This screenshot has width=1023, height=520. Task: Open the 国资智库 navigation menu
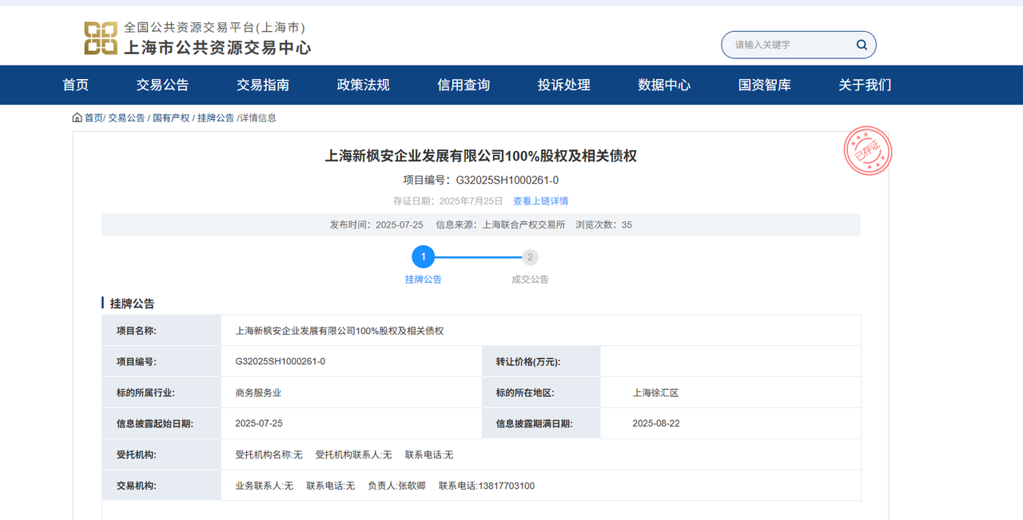(x=765, y=85)
